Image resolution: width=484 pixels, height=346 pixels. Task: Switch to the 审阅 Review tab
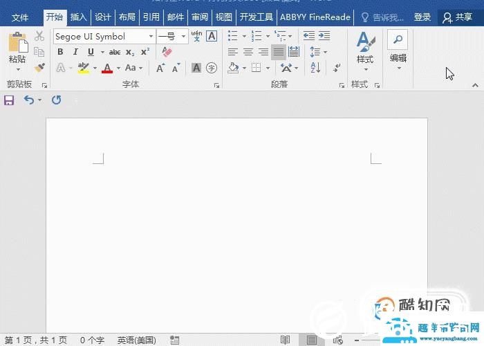pos(200,17)
